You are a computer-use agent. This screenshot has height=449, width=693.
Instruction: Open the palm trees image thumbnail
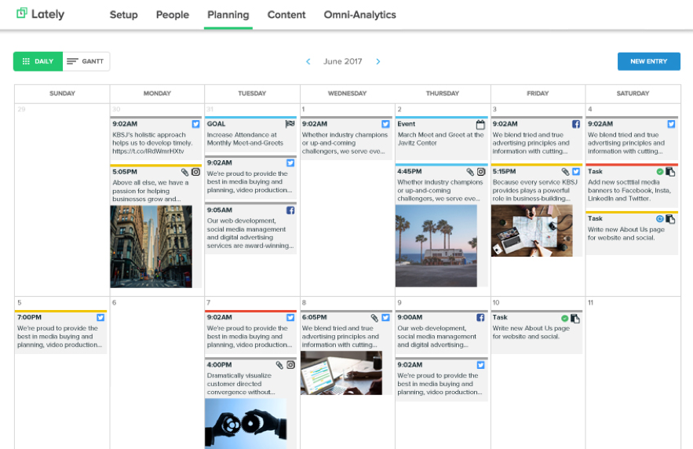pos(436,246)
